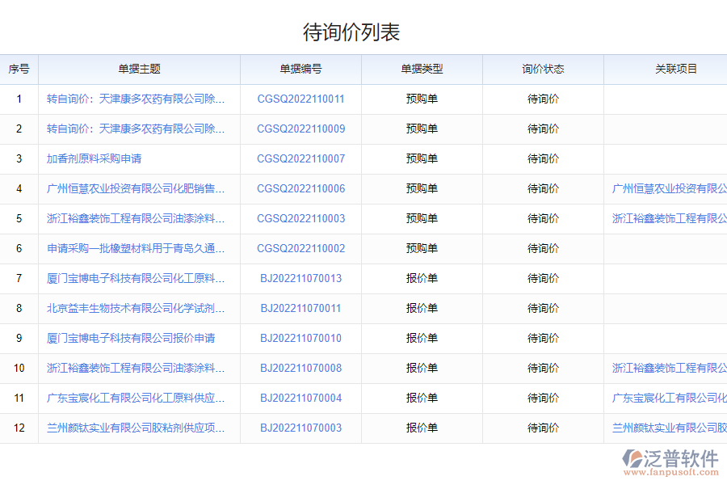Viewport: 727px width, 485px height.
Task: Open the 兰州颜钛实业 related project link
Action: click(669, 428)
